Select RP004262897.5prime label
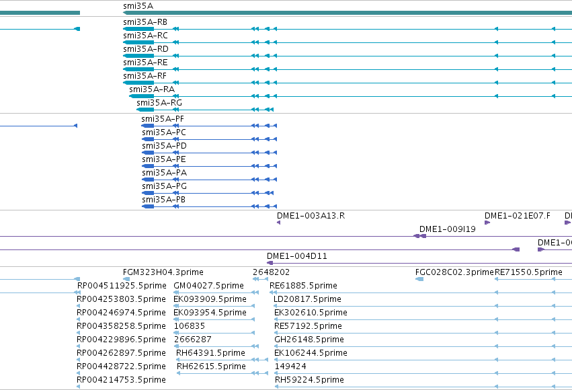The height and width of the screenshot is (390, 572). coord(121,353)
